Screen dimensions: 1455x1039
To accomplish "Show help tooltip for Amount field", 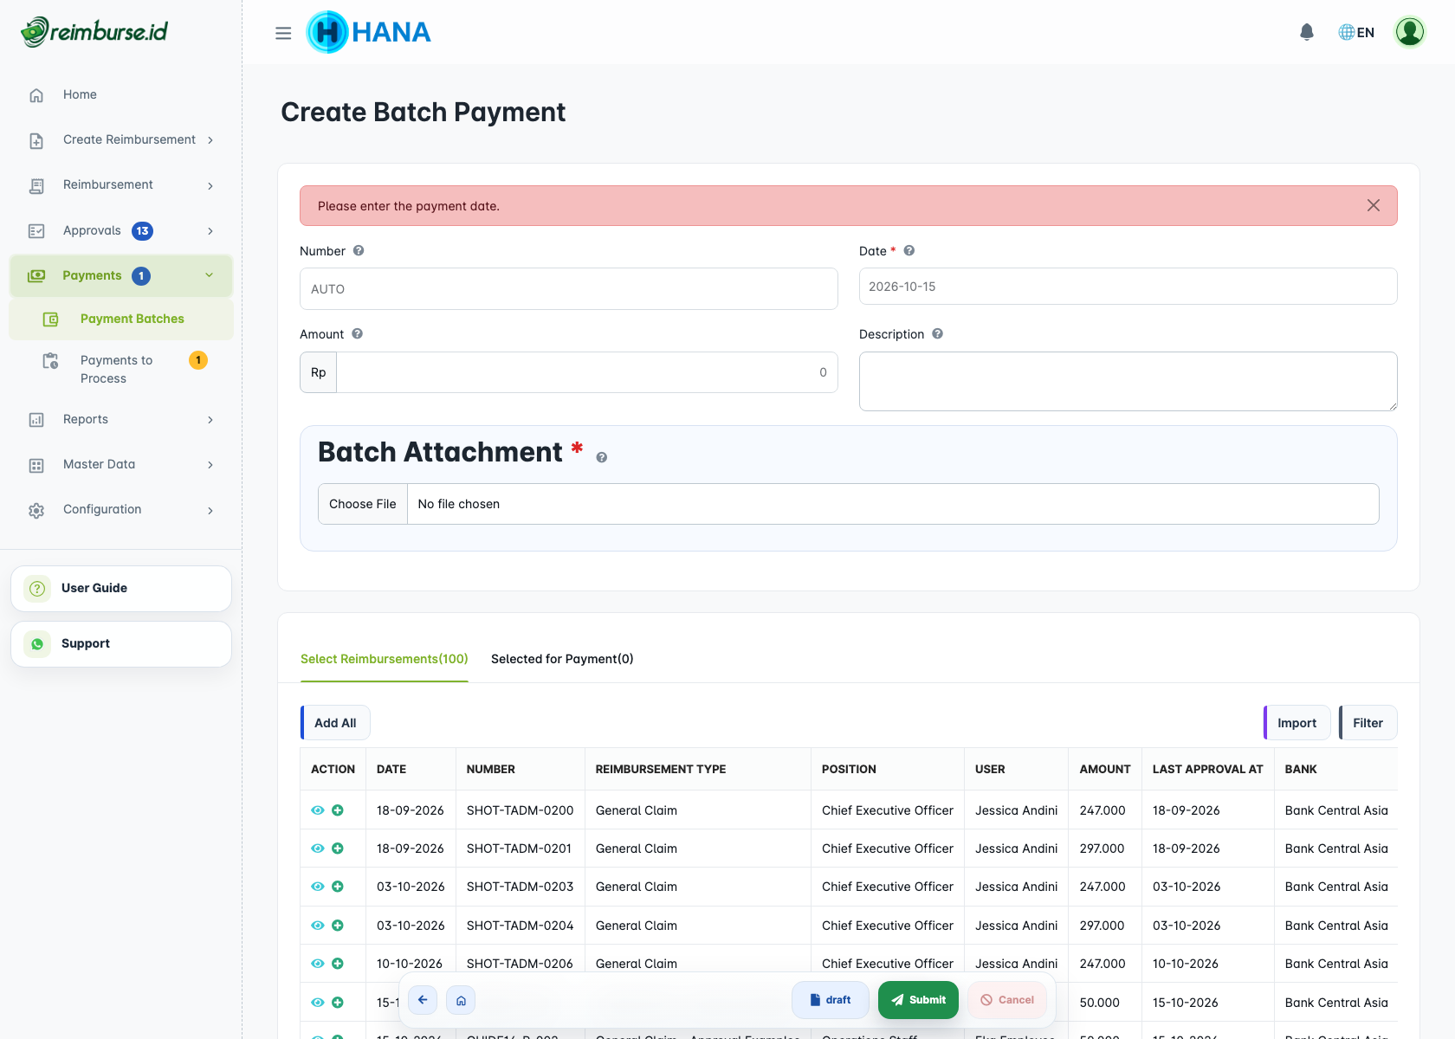I will (357, 333).
